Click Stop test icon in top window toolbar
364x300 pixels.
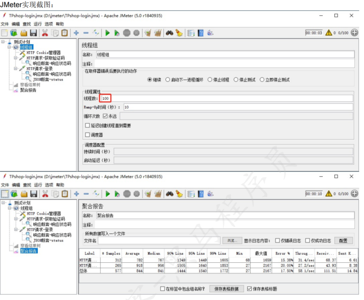click(x=127, y=33)
